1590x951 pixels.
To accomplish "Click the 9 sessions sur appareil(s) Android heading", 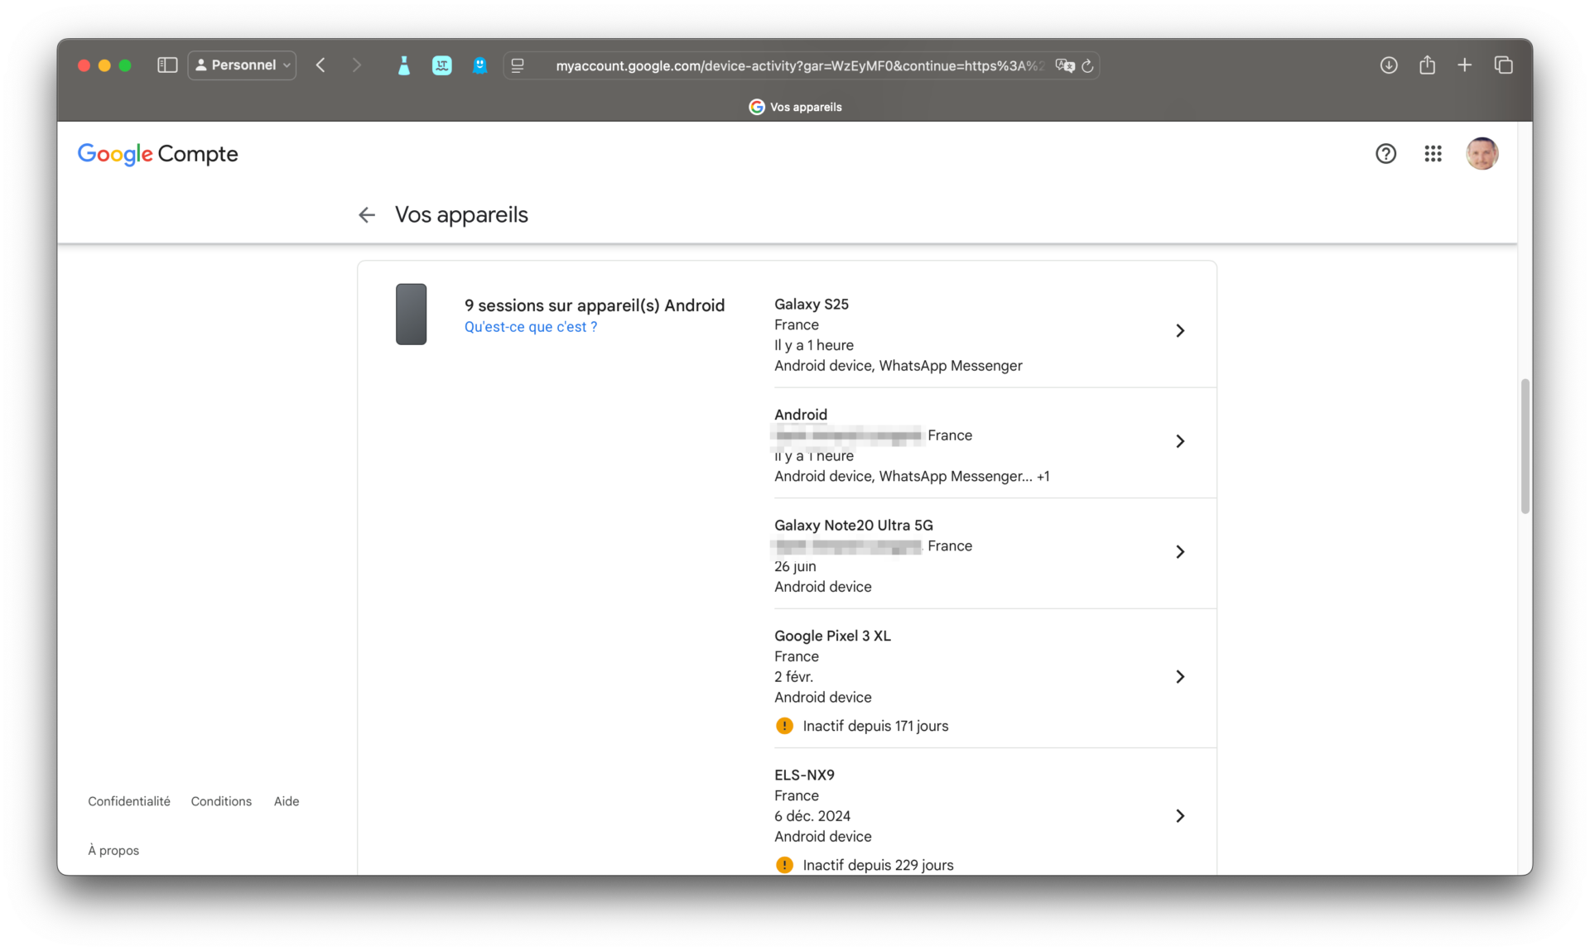I will pyautogui.click(x=594, y=305).
